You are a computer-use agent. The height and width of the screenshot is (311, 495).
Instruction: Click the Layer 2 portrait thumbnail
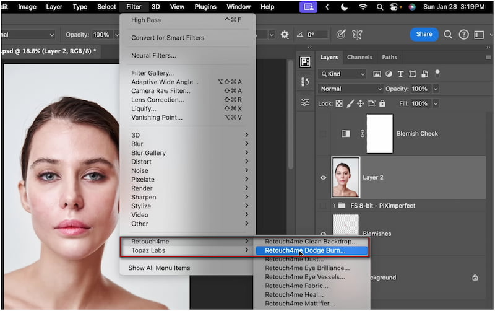click(346, 177)
